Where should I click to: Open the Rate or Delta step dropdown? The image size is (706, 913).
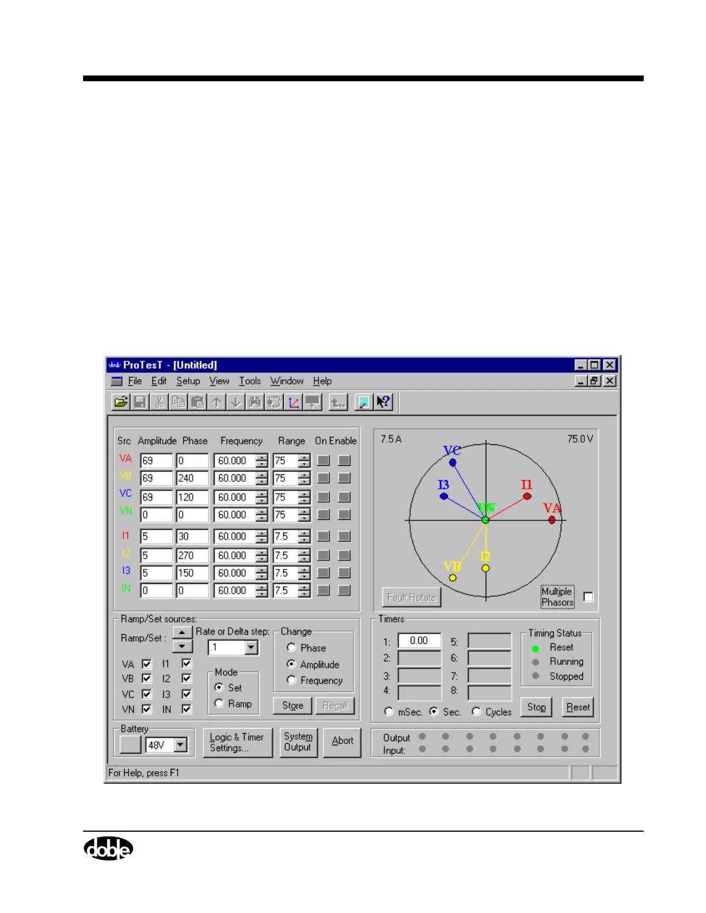coord(251,648)
